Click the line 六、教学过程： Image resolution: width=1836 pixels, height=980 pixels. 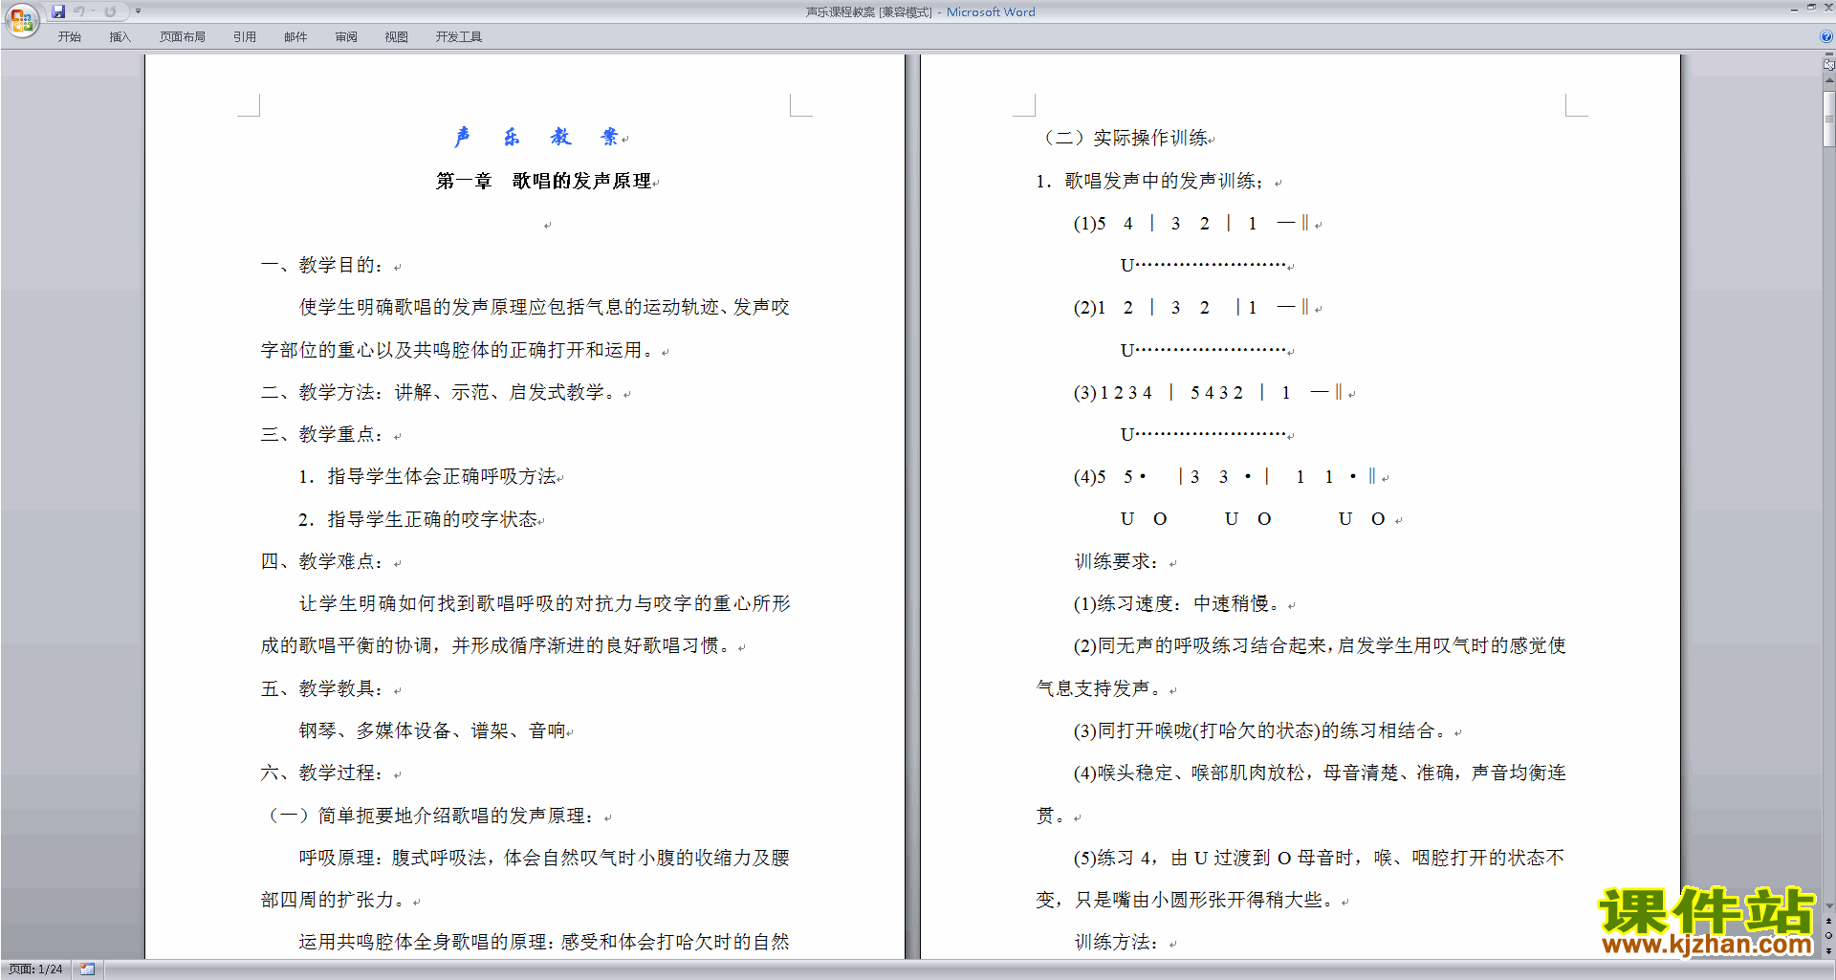(322, 773)
